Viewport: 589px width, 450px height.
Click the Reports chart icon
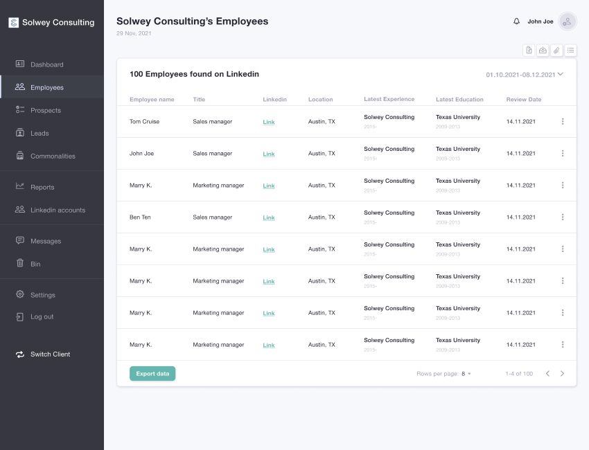pyautogui.click(x=20, y=186)
